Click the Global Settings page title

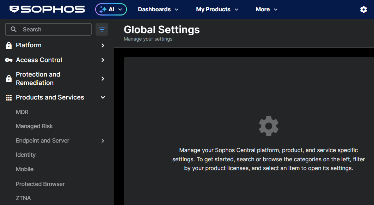(x=162, y=30)
